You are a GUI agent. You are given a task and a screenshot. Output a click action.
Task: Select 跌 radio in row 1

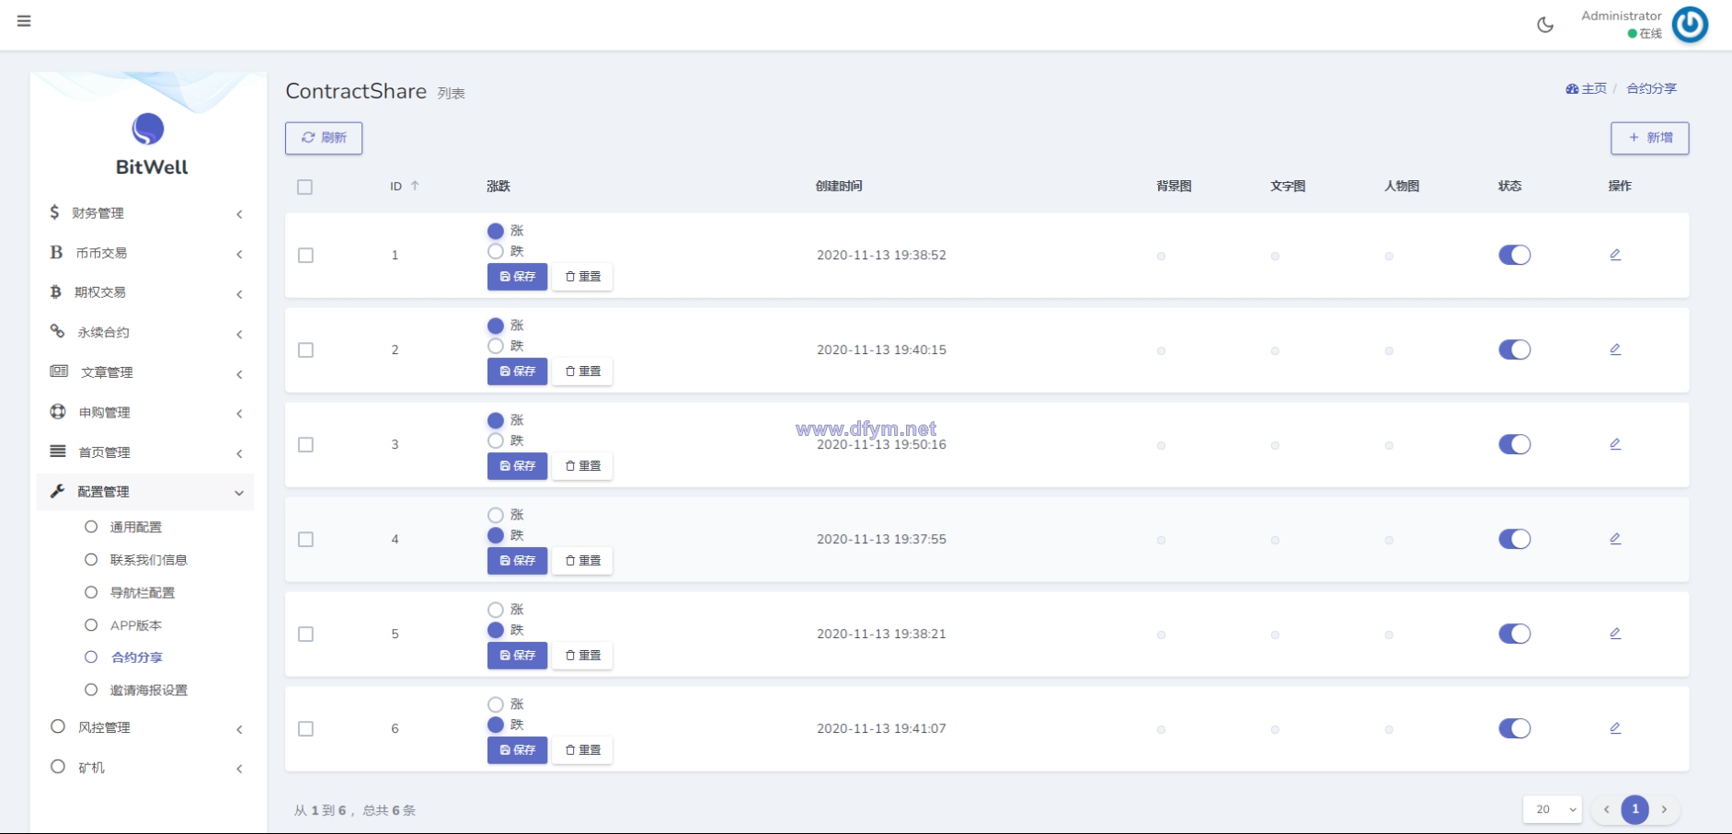point(496,251)
